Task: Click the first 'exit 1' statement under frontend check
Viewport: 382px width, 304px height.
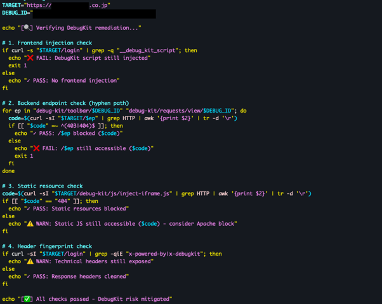Action: pyautogui.click(x=18, y=66)
